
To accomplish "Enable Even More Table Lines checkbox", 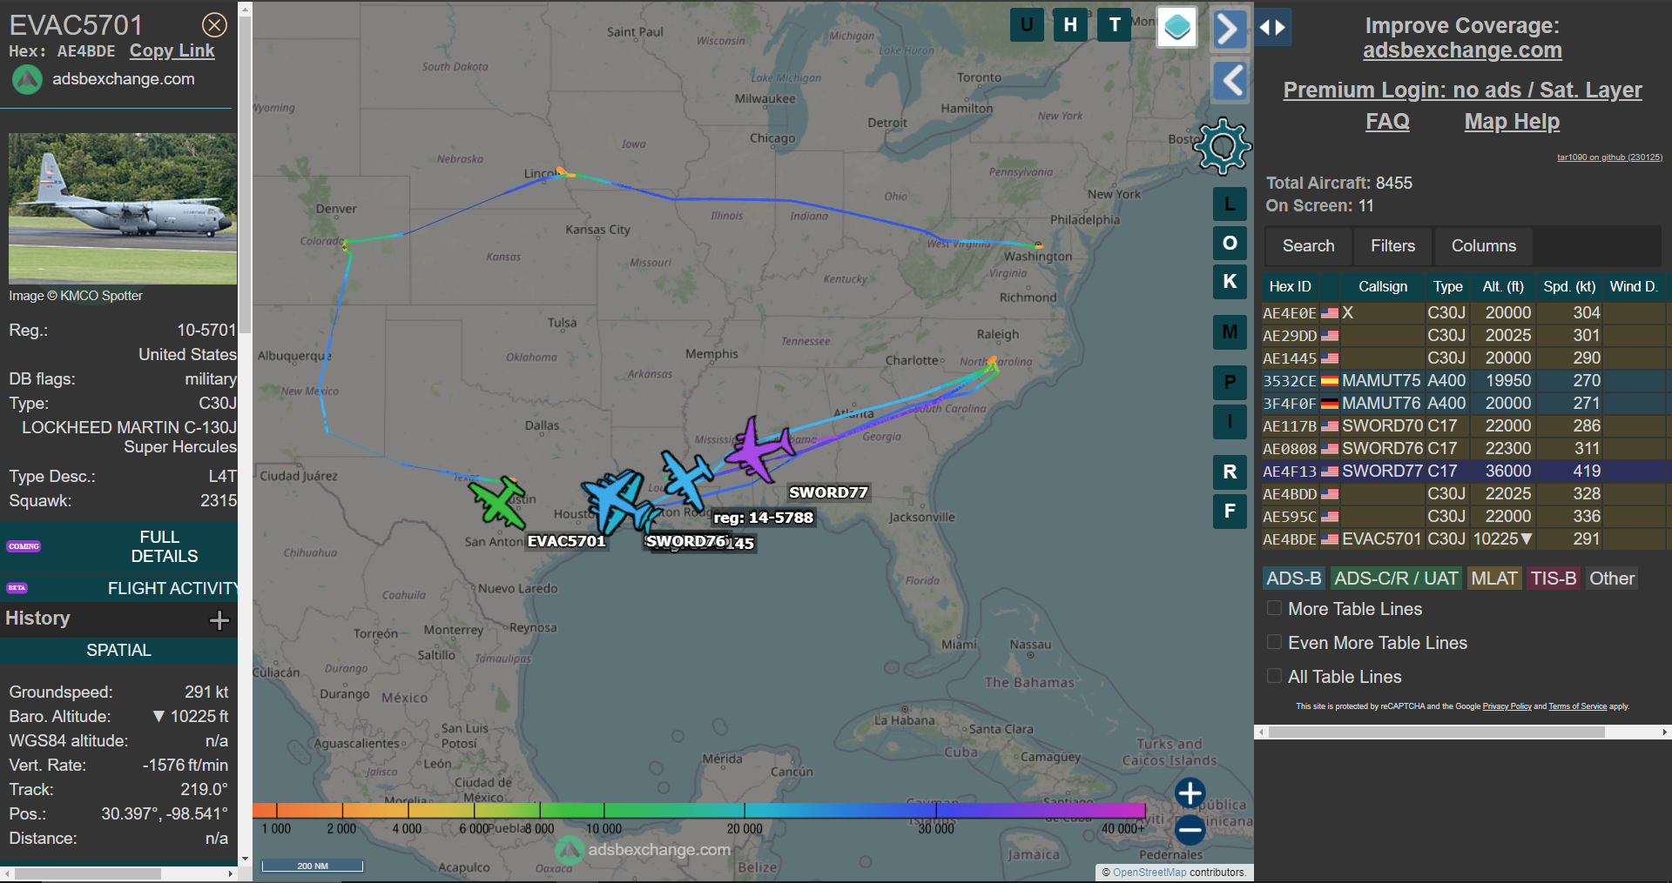I will [1274, 642].
